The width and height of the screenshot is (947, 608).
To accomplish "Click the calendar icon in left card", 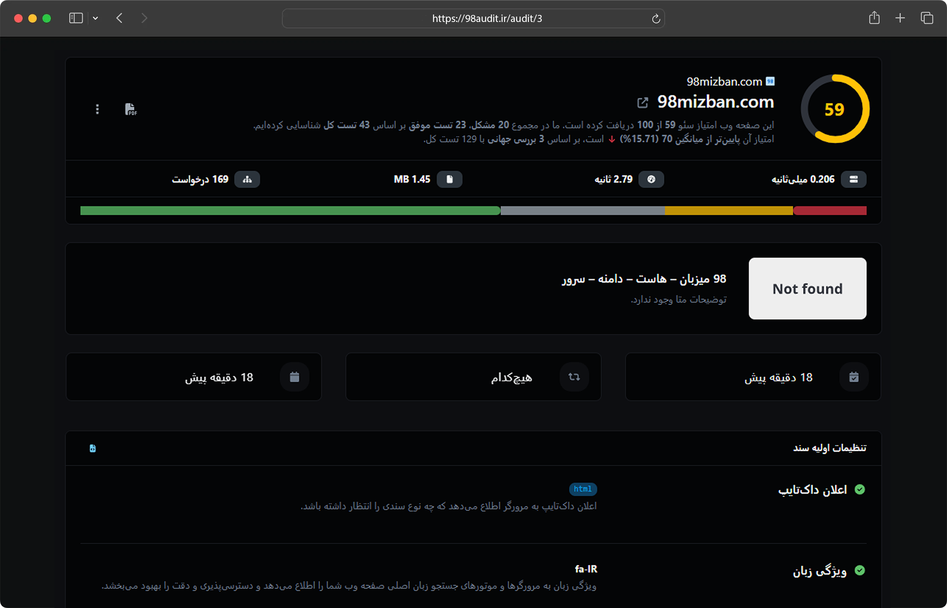I will coord(294,377).
